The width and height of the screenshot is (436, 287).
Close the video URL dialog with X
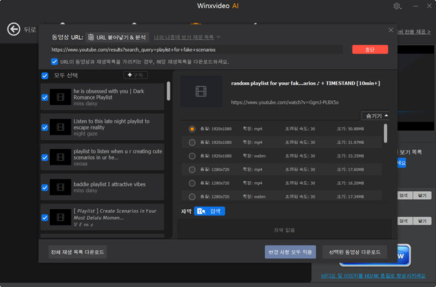coord(391,30)
